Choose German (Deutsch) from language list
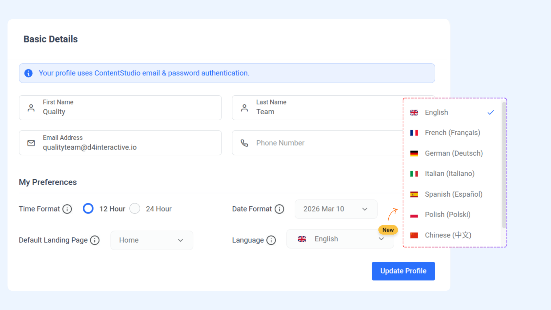Screen dimensions: 551x310 [x=453, y=153]
